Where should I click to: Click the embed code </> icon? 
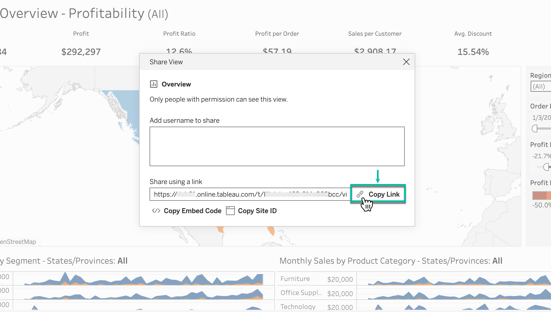156,211
